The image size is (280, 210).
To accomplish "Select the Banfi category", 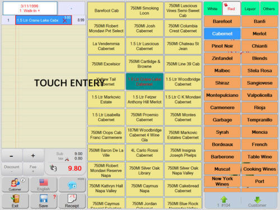I will point(259,21).
